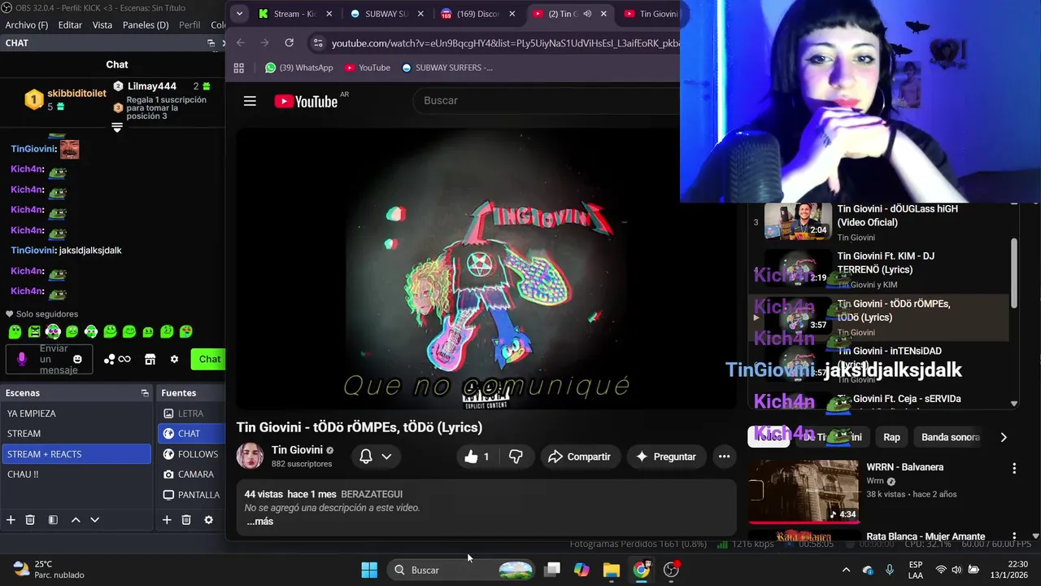Switch to SUBWAY SU browser tab

387,14
